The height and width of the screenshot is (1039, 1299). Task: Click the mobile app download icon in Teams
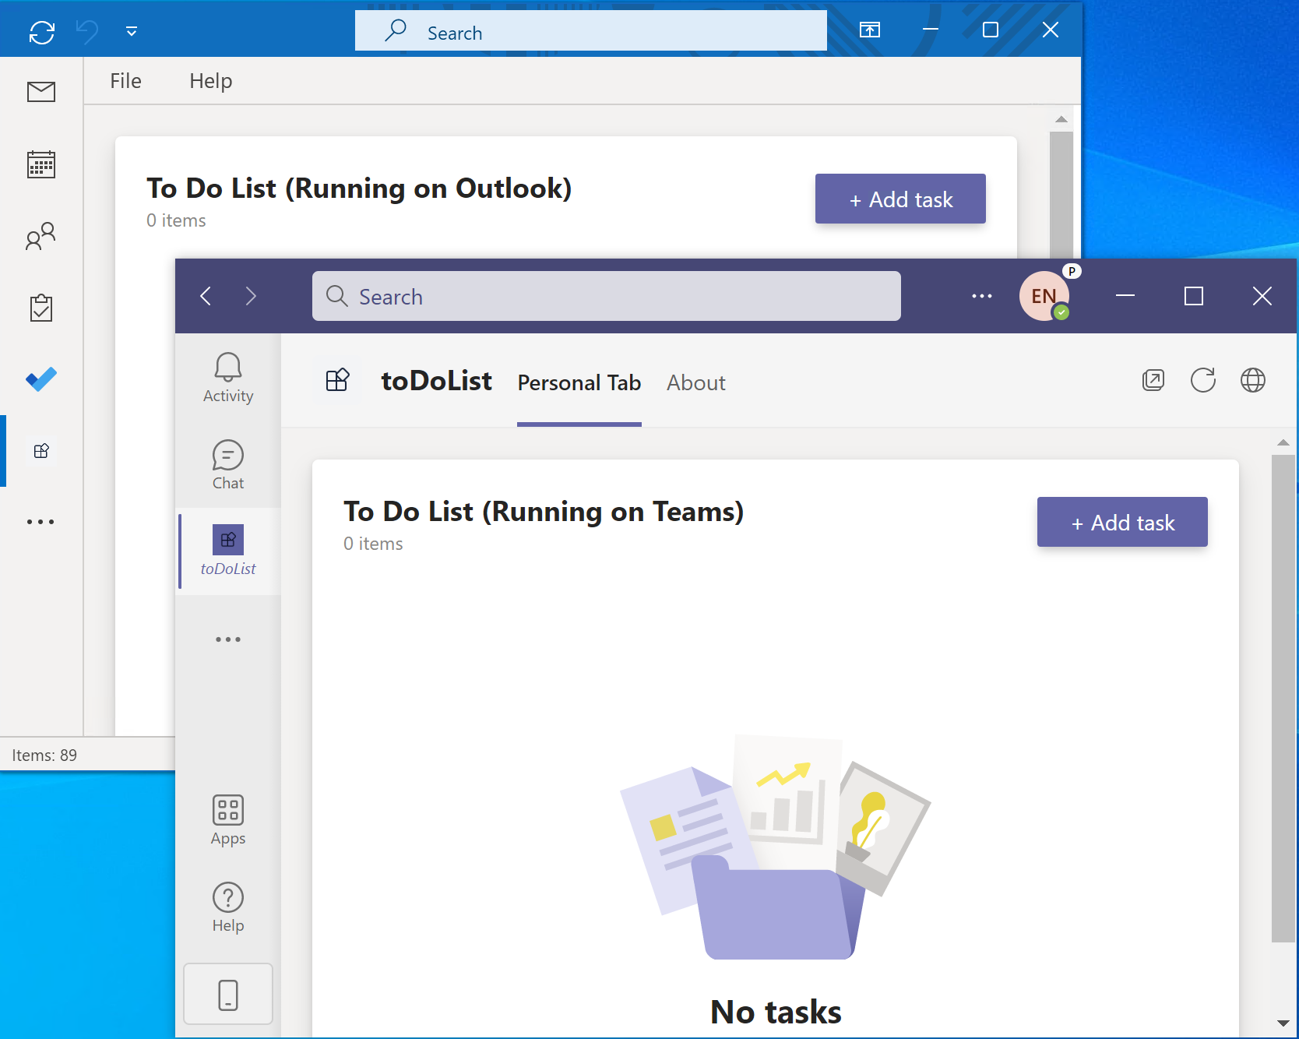[x=228, y=995]
